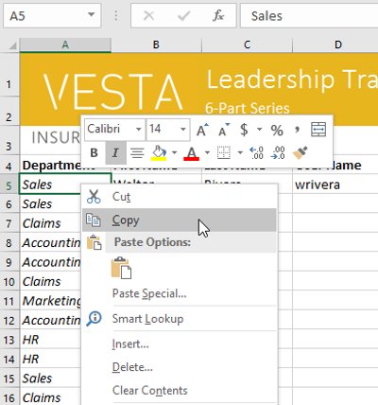Choose Clear Contents from context menu

pos(180,391)
